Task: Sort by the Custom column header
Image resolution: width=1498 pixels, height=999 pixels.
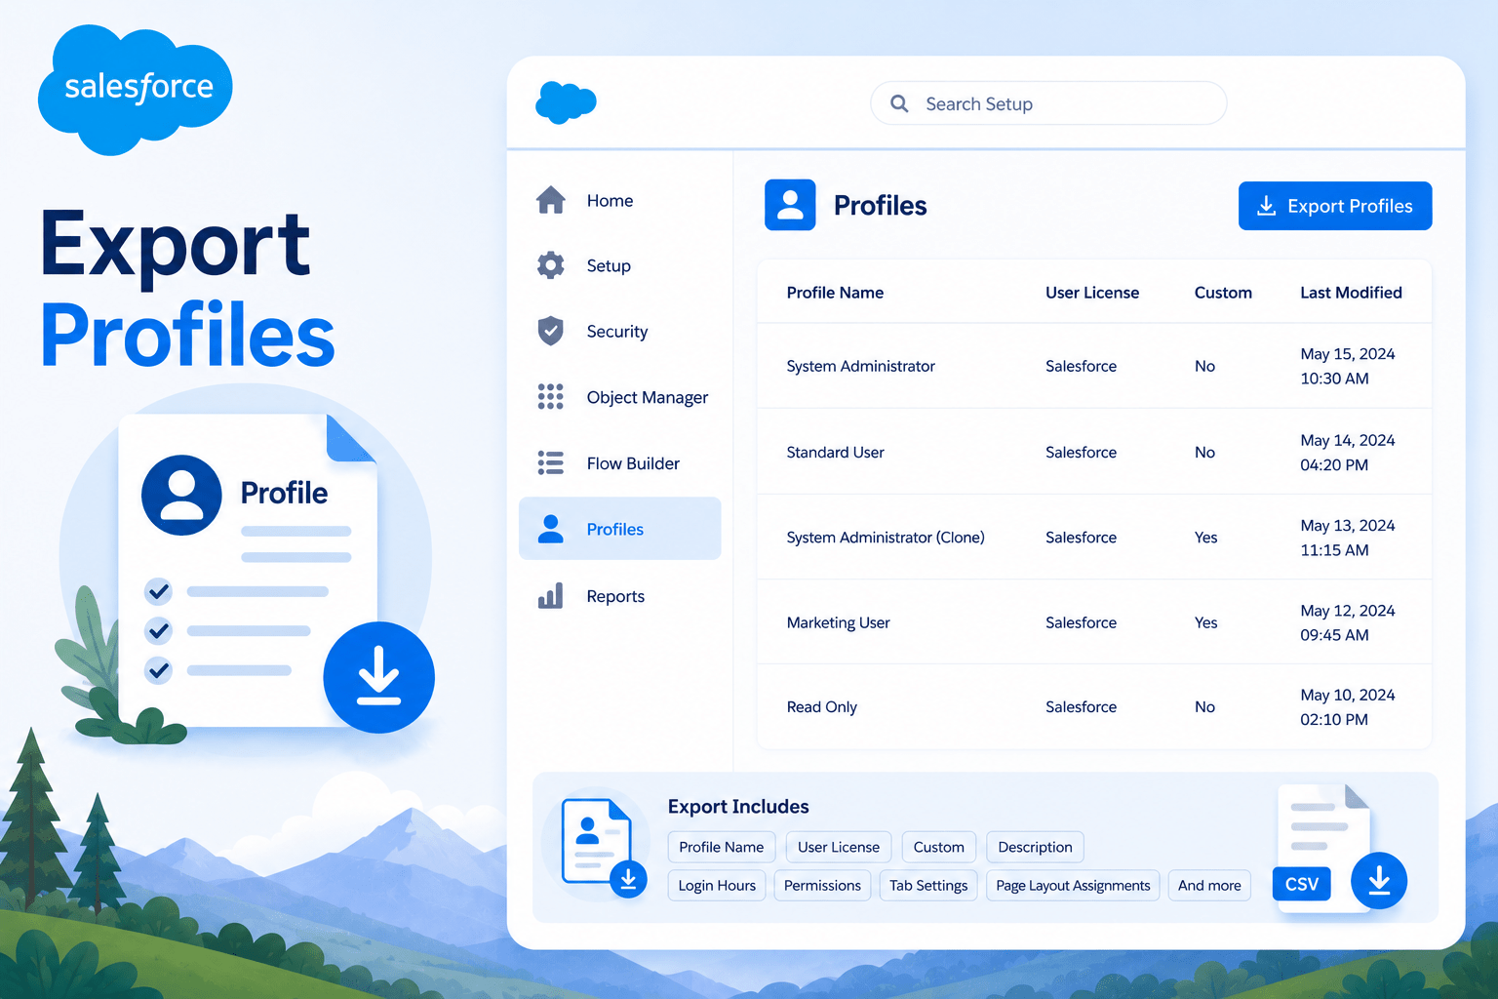Action: [x=1223, y=293]
